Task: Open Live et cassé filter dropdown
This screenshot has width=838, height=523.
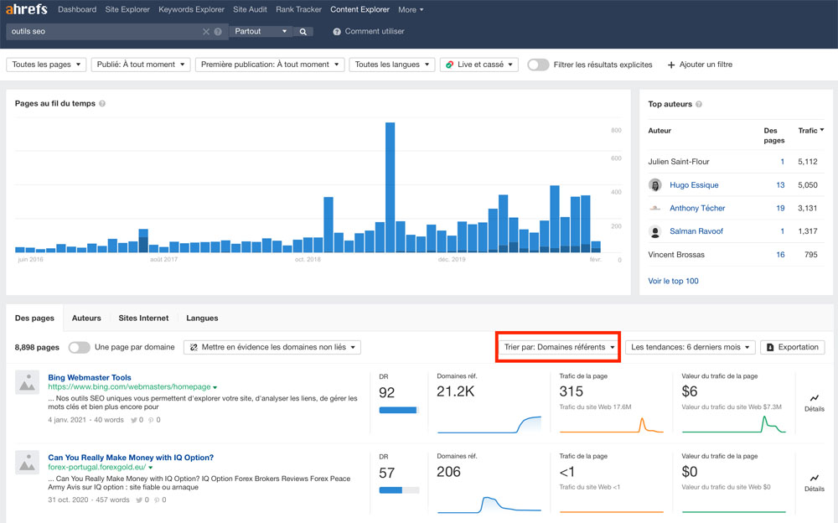Action: click(x=478, y=65)
